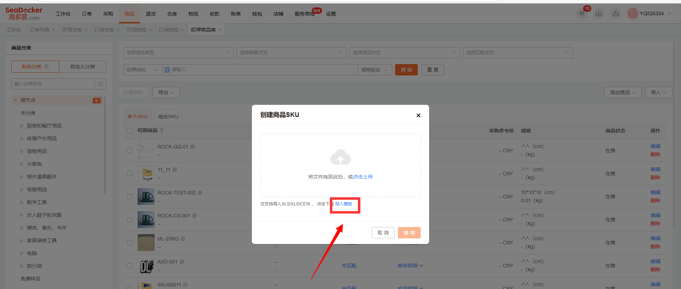The width and height of the screenshot is (681, 289).
Task: Check the ROCK-CS-001 row checkbox
Action: (x=129, y=220)
